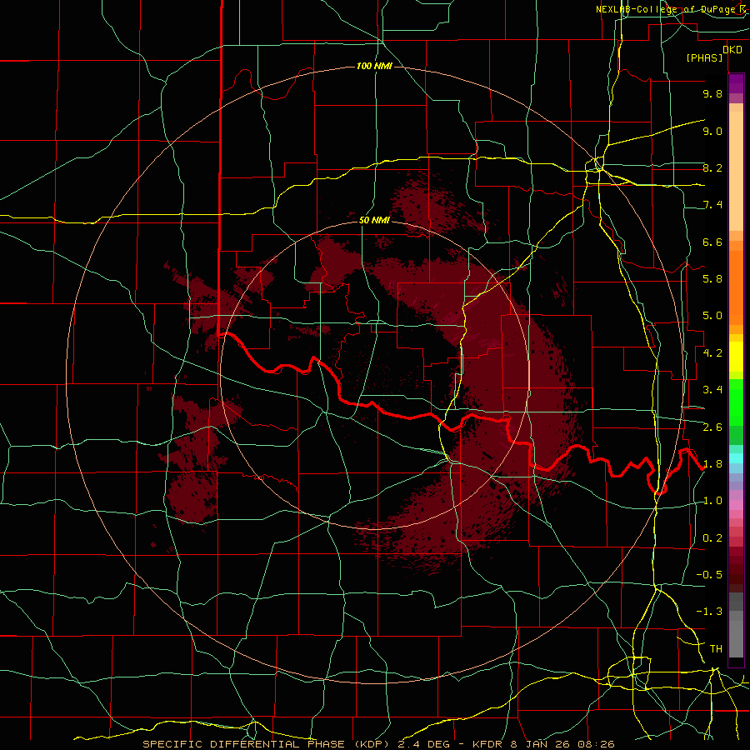Click the -1.3 legend value
This screenshot has height=750, width=750.
(709, 612)
